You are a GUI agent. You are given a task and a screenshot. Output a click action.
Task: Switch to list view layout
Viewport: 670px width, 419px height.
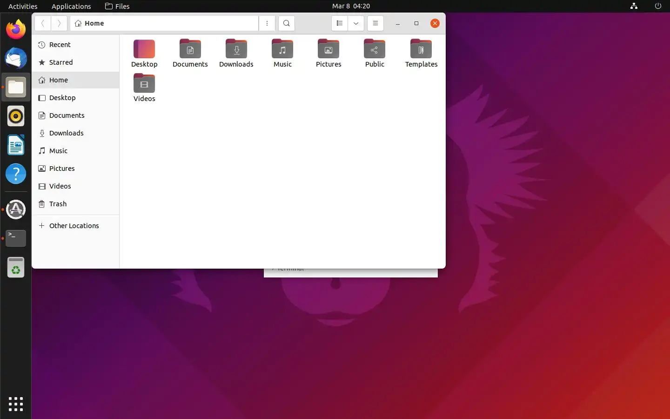[340, 23]
